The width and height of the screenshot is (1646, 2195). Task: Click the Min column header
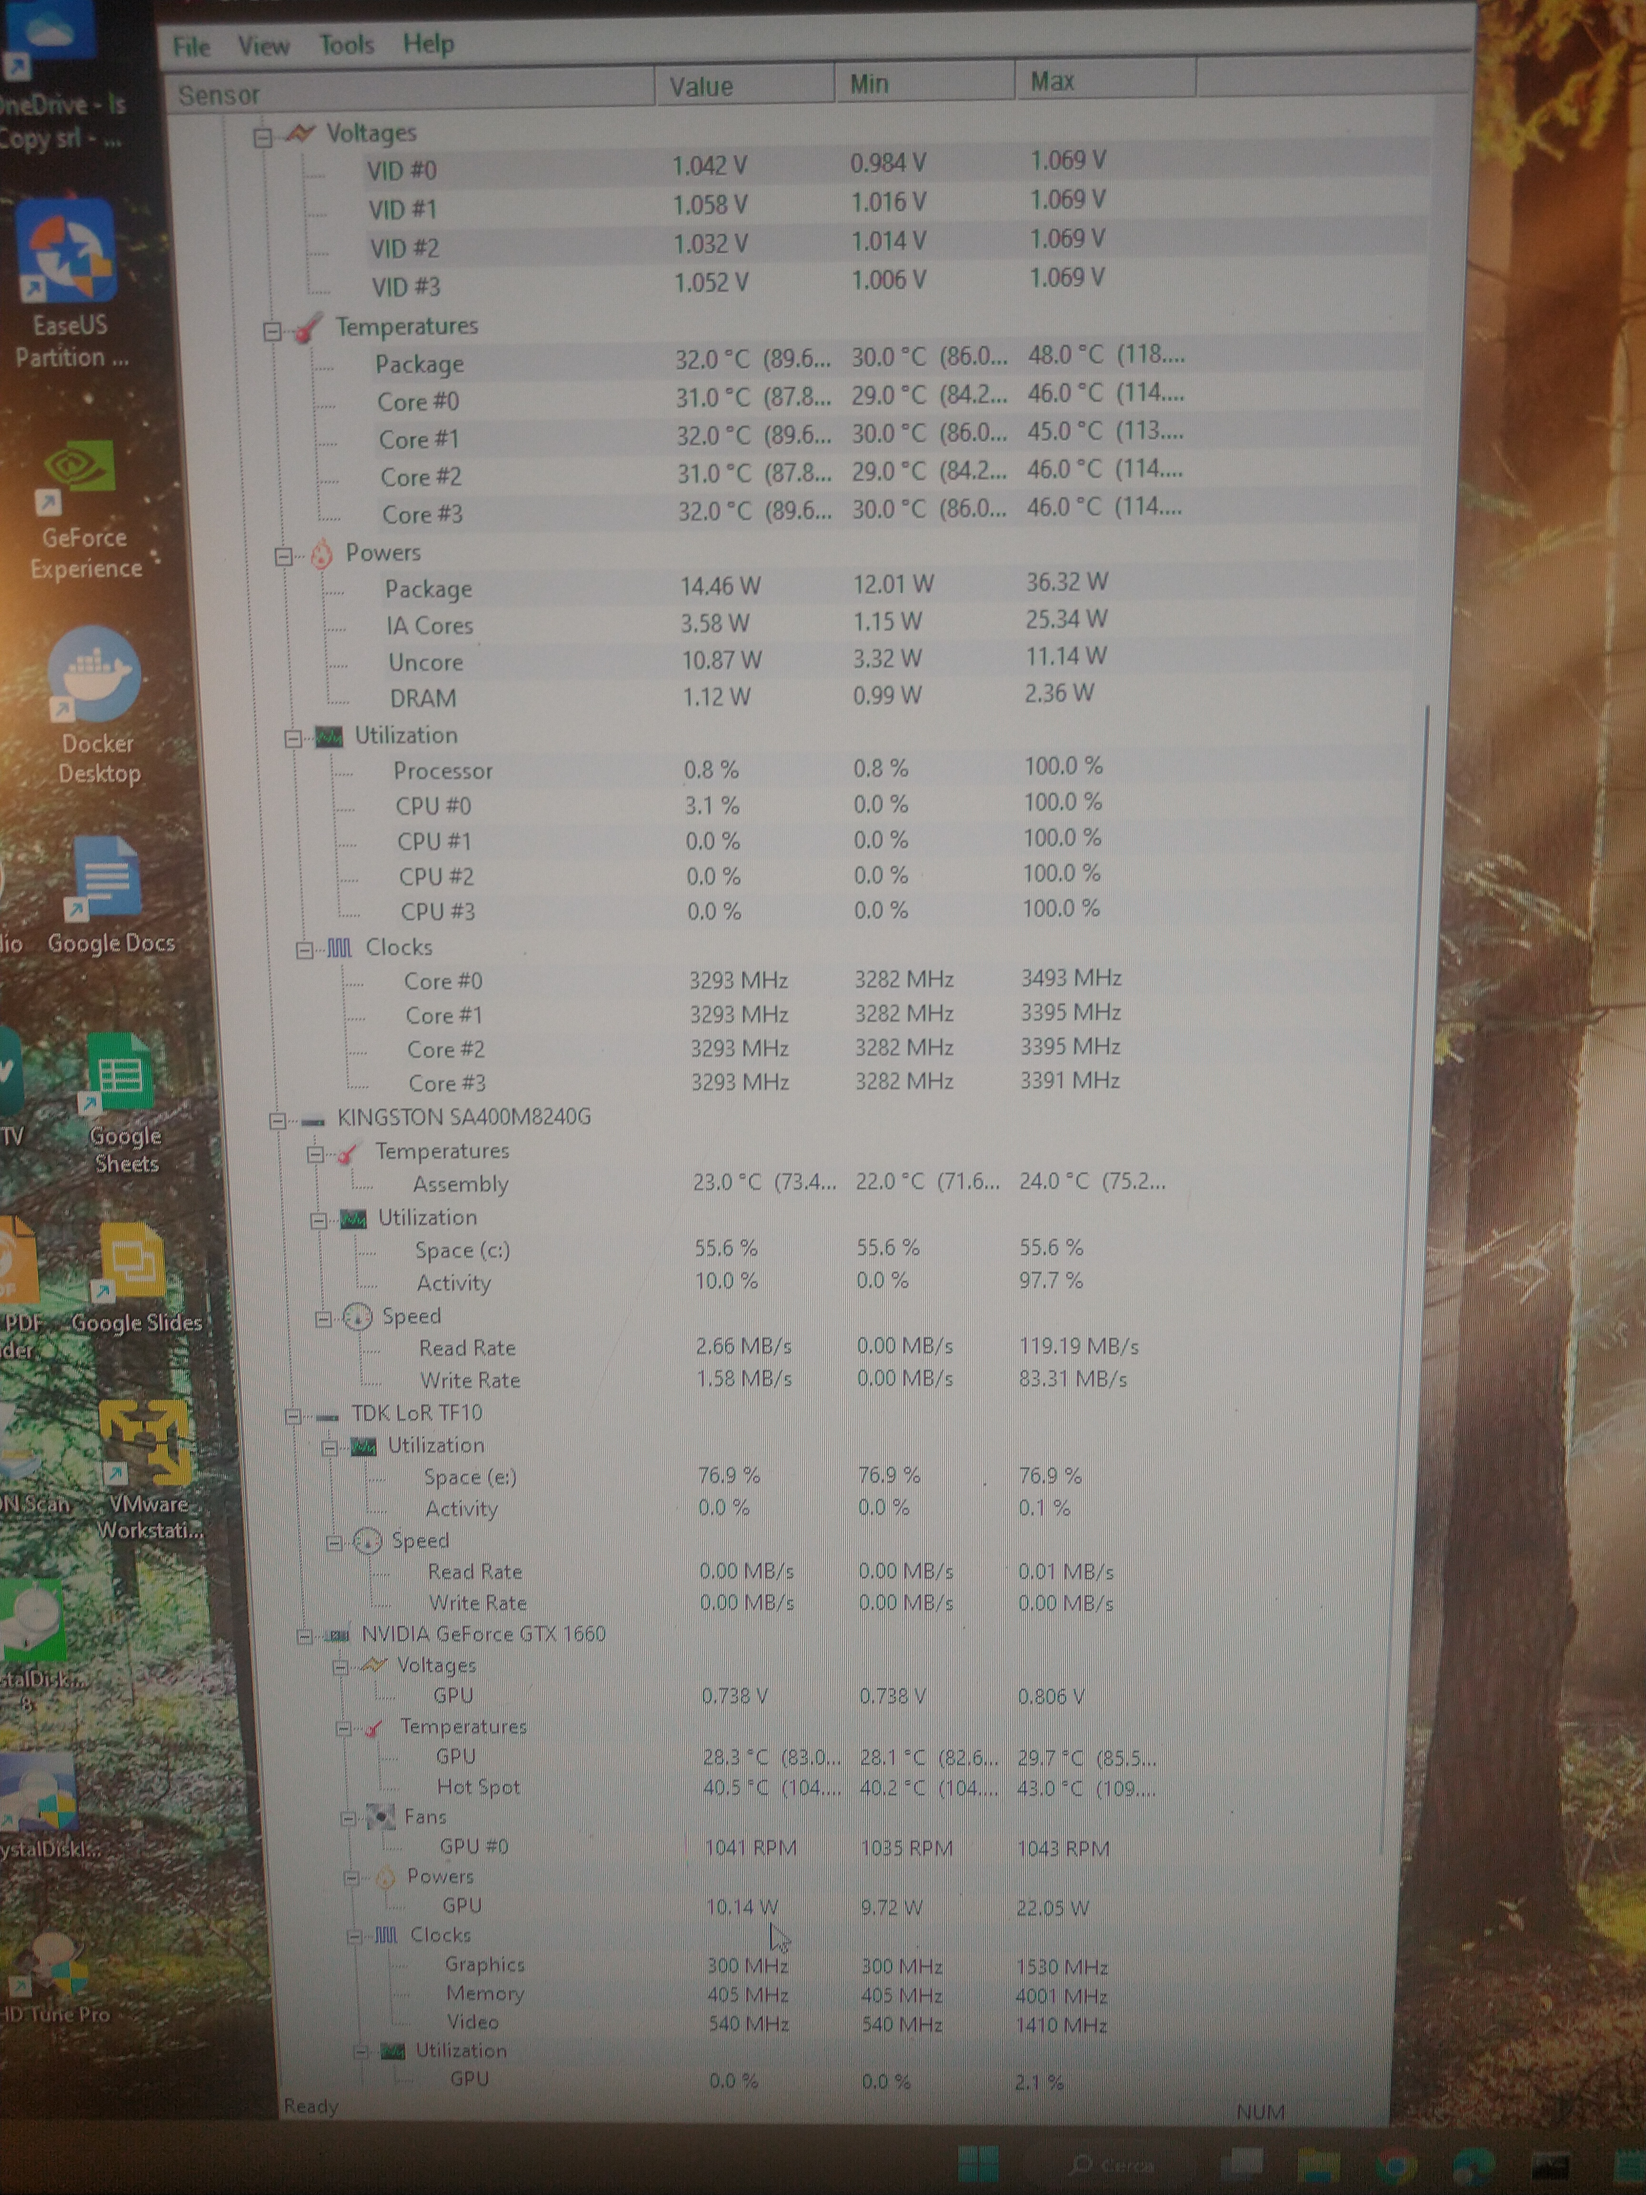coord(925,82)
